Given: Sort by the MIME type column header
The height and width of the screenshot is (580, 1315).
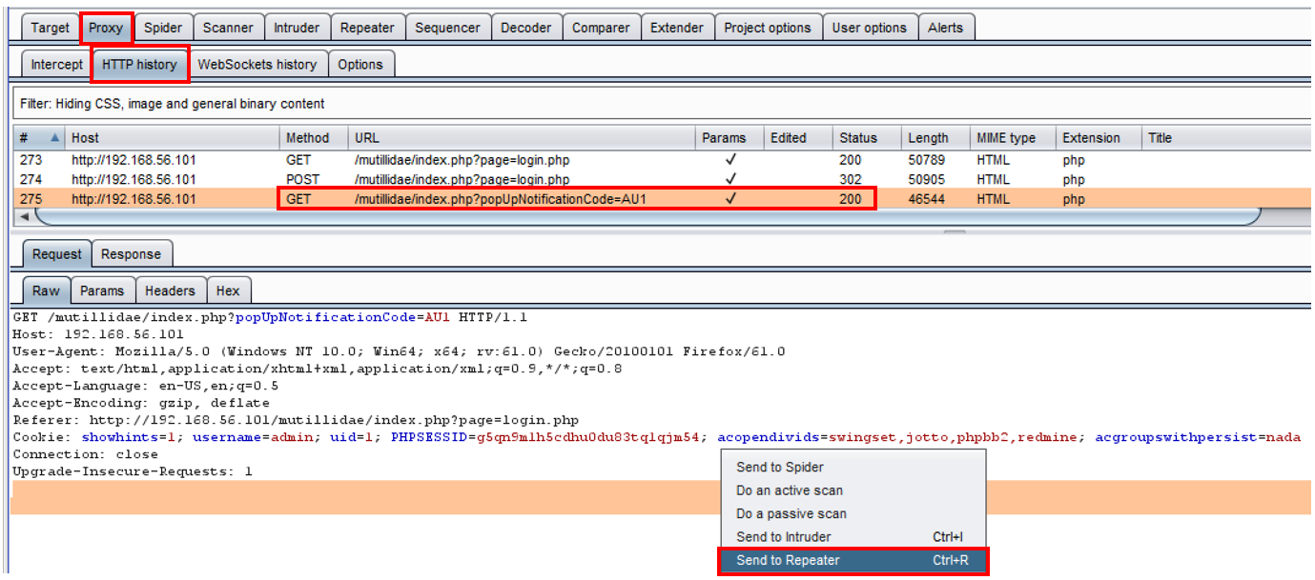Looking at the screenshot, I should (1005, 138).
